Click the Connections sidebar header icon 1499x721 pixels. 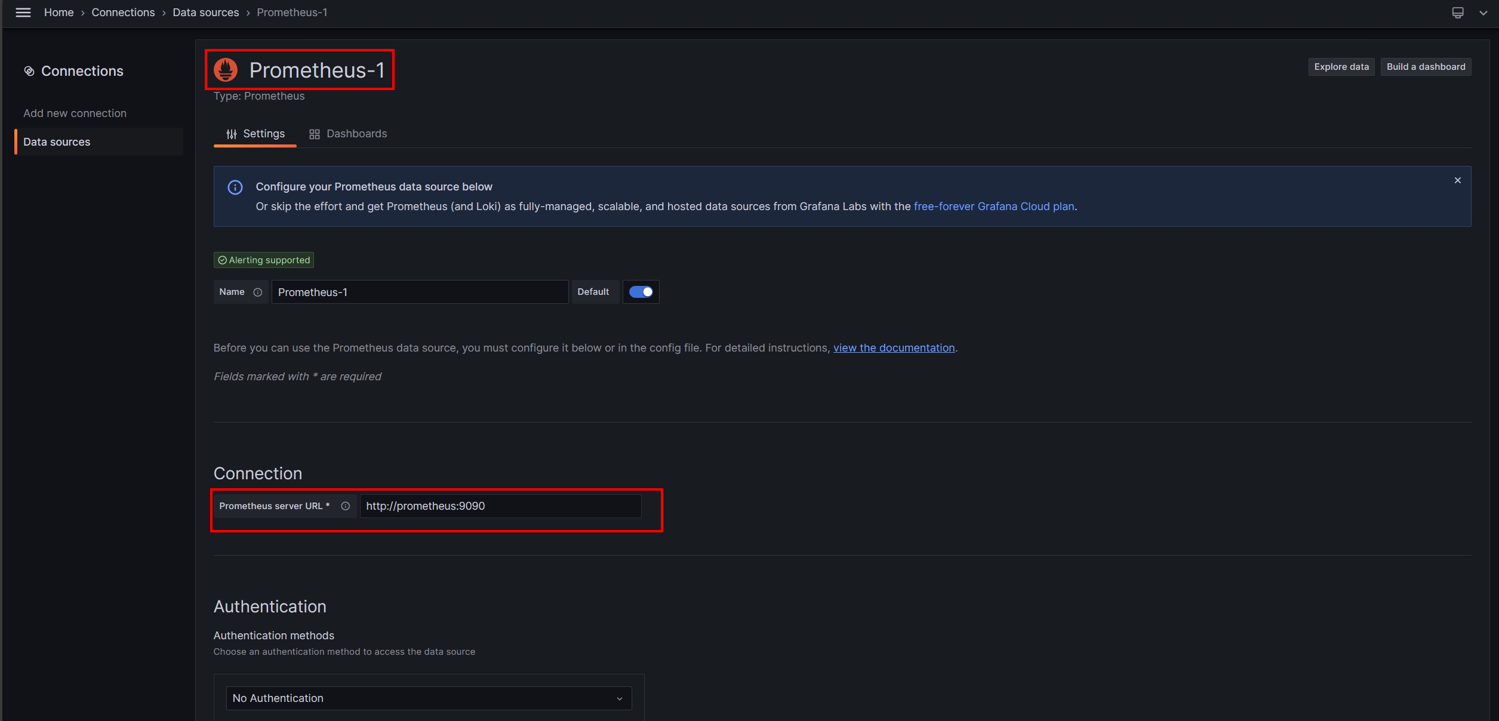pyautogui.click(x=29, y=71)
